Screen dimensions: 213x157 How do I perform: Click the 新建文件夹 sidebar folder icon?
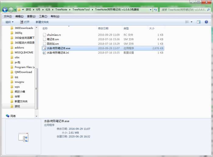coord(12,101)
